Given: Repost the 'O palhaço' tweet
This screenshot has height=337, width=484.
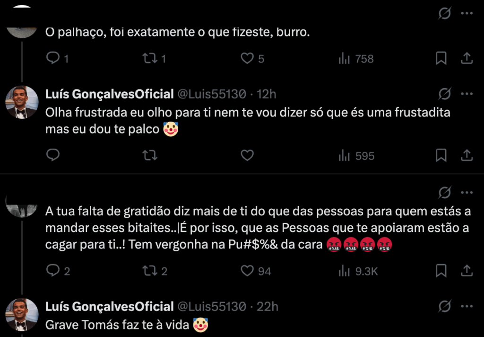Looking at the screenshot, I should click(150, 58).
